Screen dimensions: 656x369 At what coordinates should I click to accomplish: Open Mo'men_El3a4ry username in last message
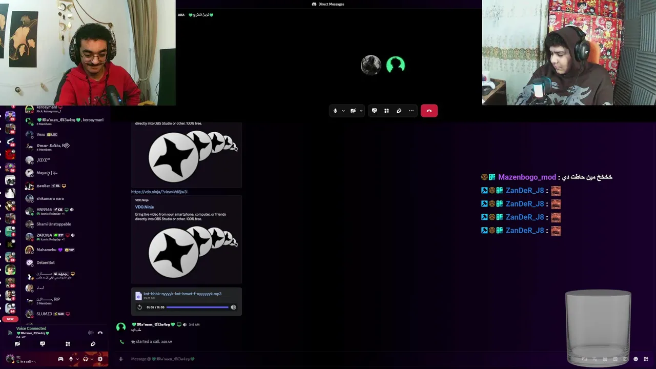[154, 324]
